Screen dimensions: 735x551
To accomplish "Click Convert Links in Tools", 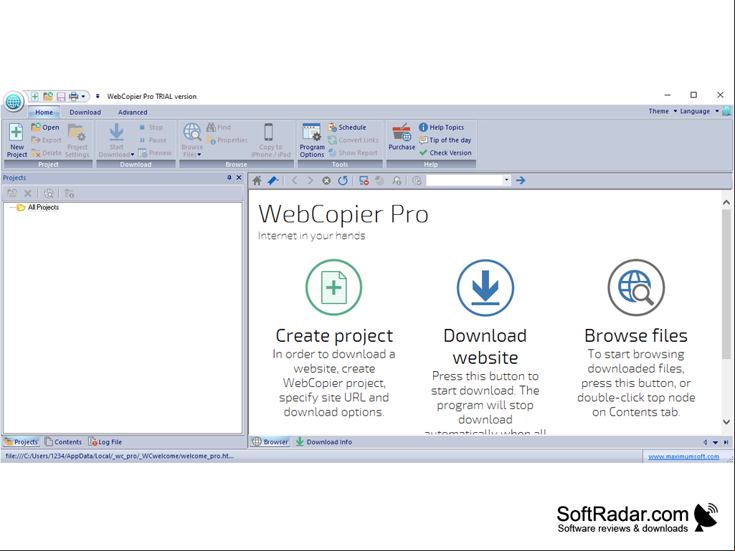I will click(x=353, y=140).
